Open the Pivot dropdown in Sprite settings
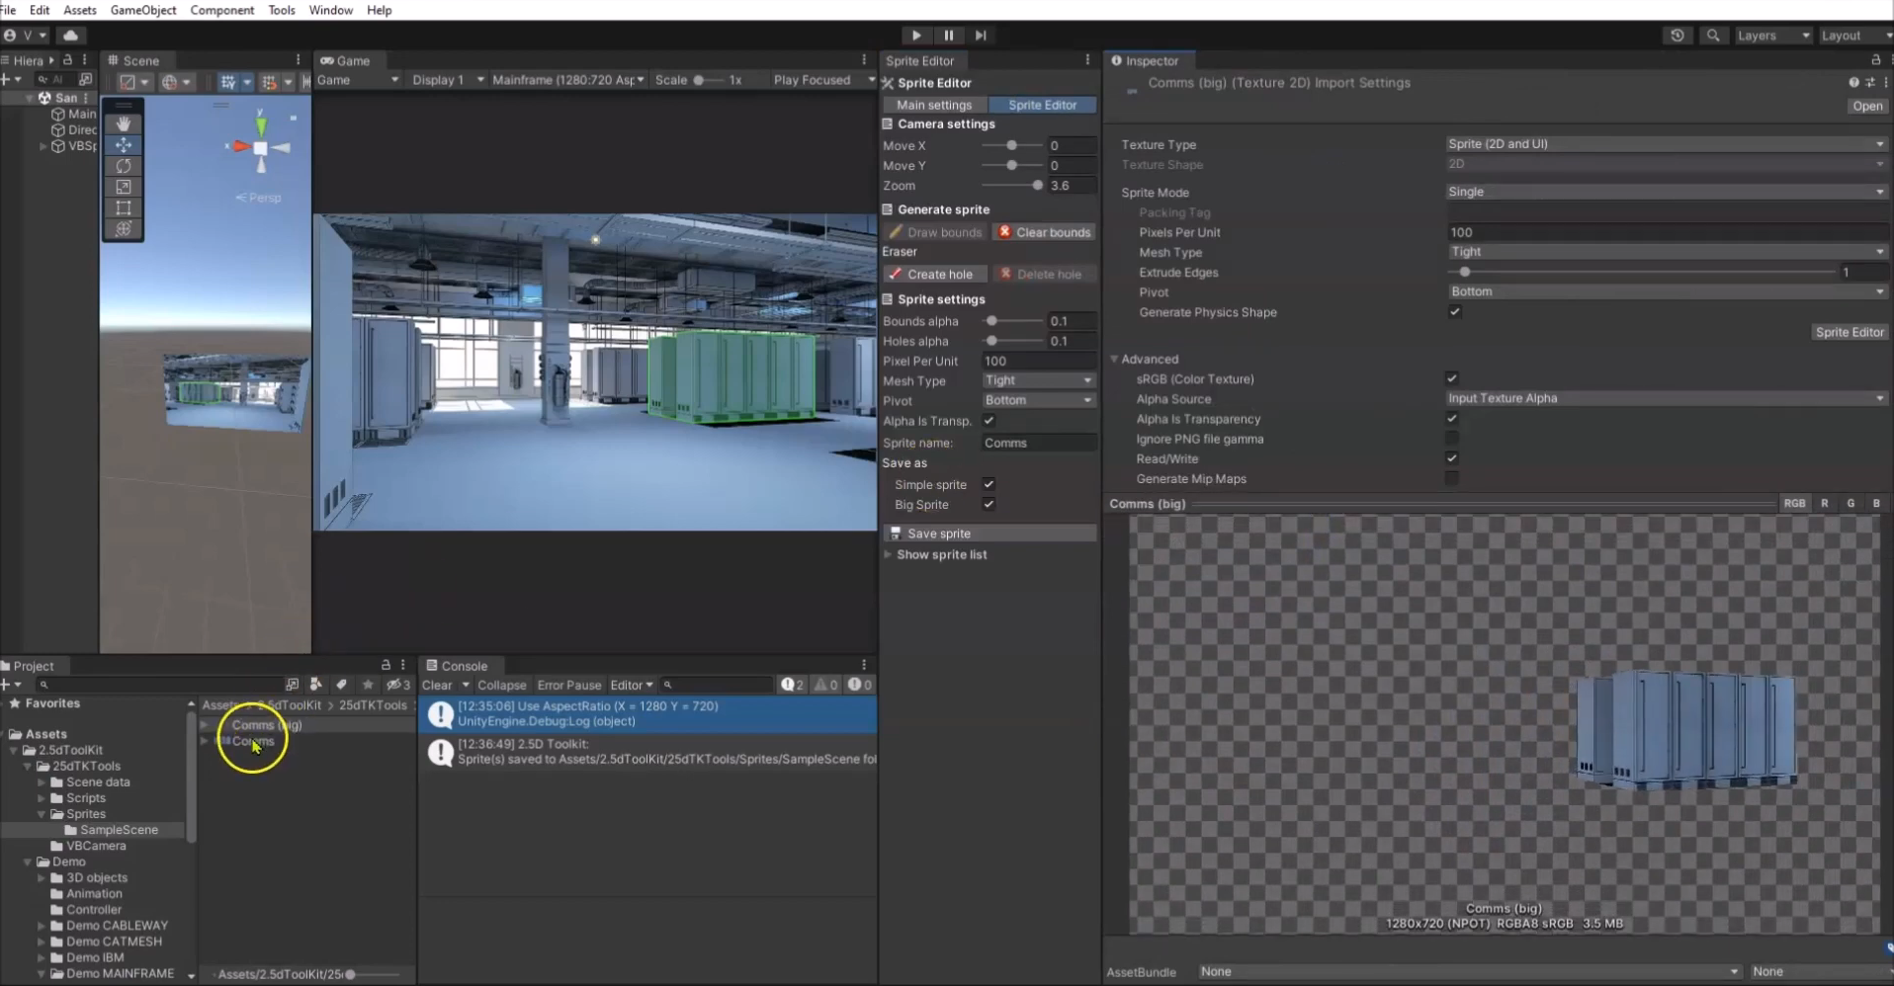This screenshot has width=1894, height=986. (x=1038, y=400)
